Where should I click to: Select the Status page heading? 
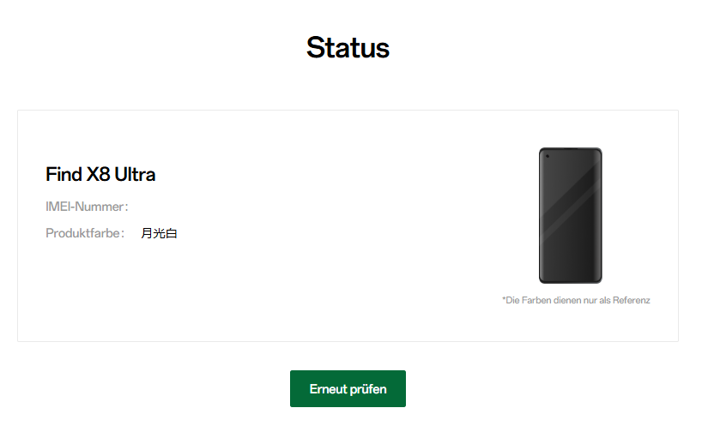pyautogui.click(x=348, y=48)
